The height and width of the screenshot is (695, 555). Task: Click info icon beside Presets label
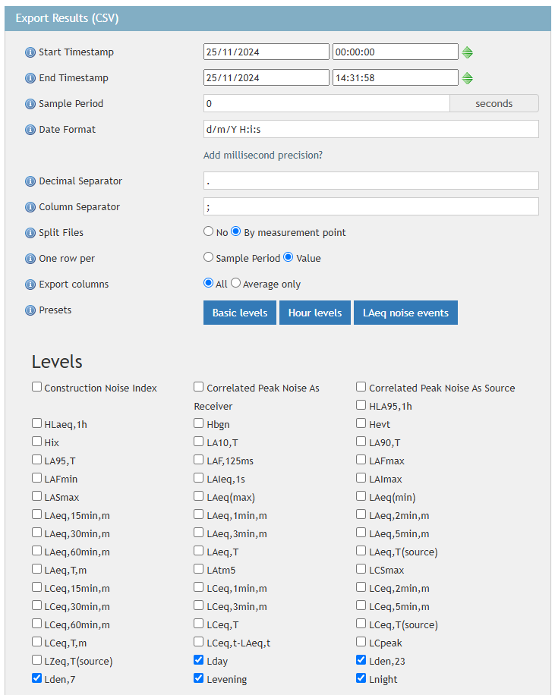click(x=30, y=310)
